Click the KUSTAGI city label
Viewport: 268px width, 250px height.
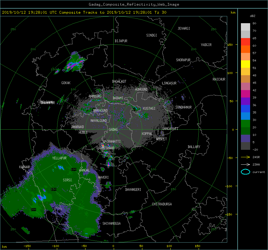[x=149, y=109]
